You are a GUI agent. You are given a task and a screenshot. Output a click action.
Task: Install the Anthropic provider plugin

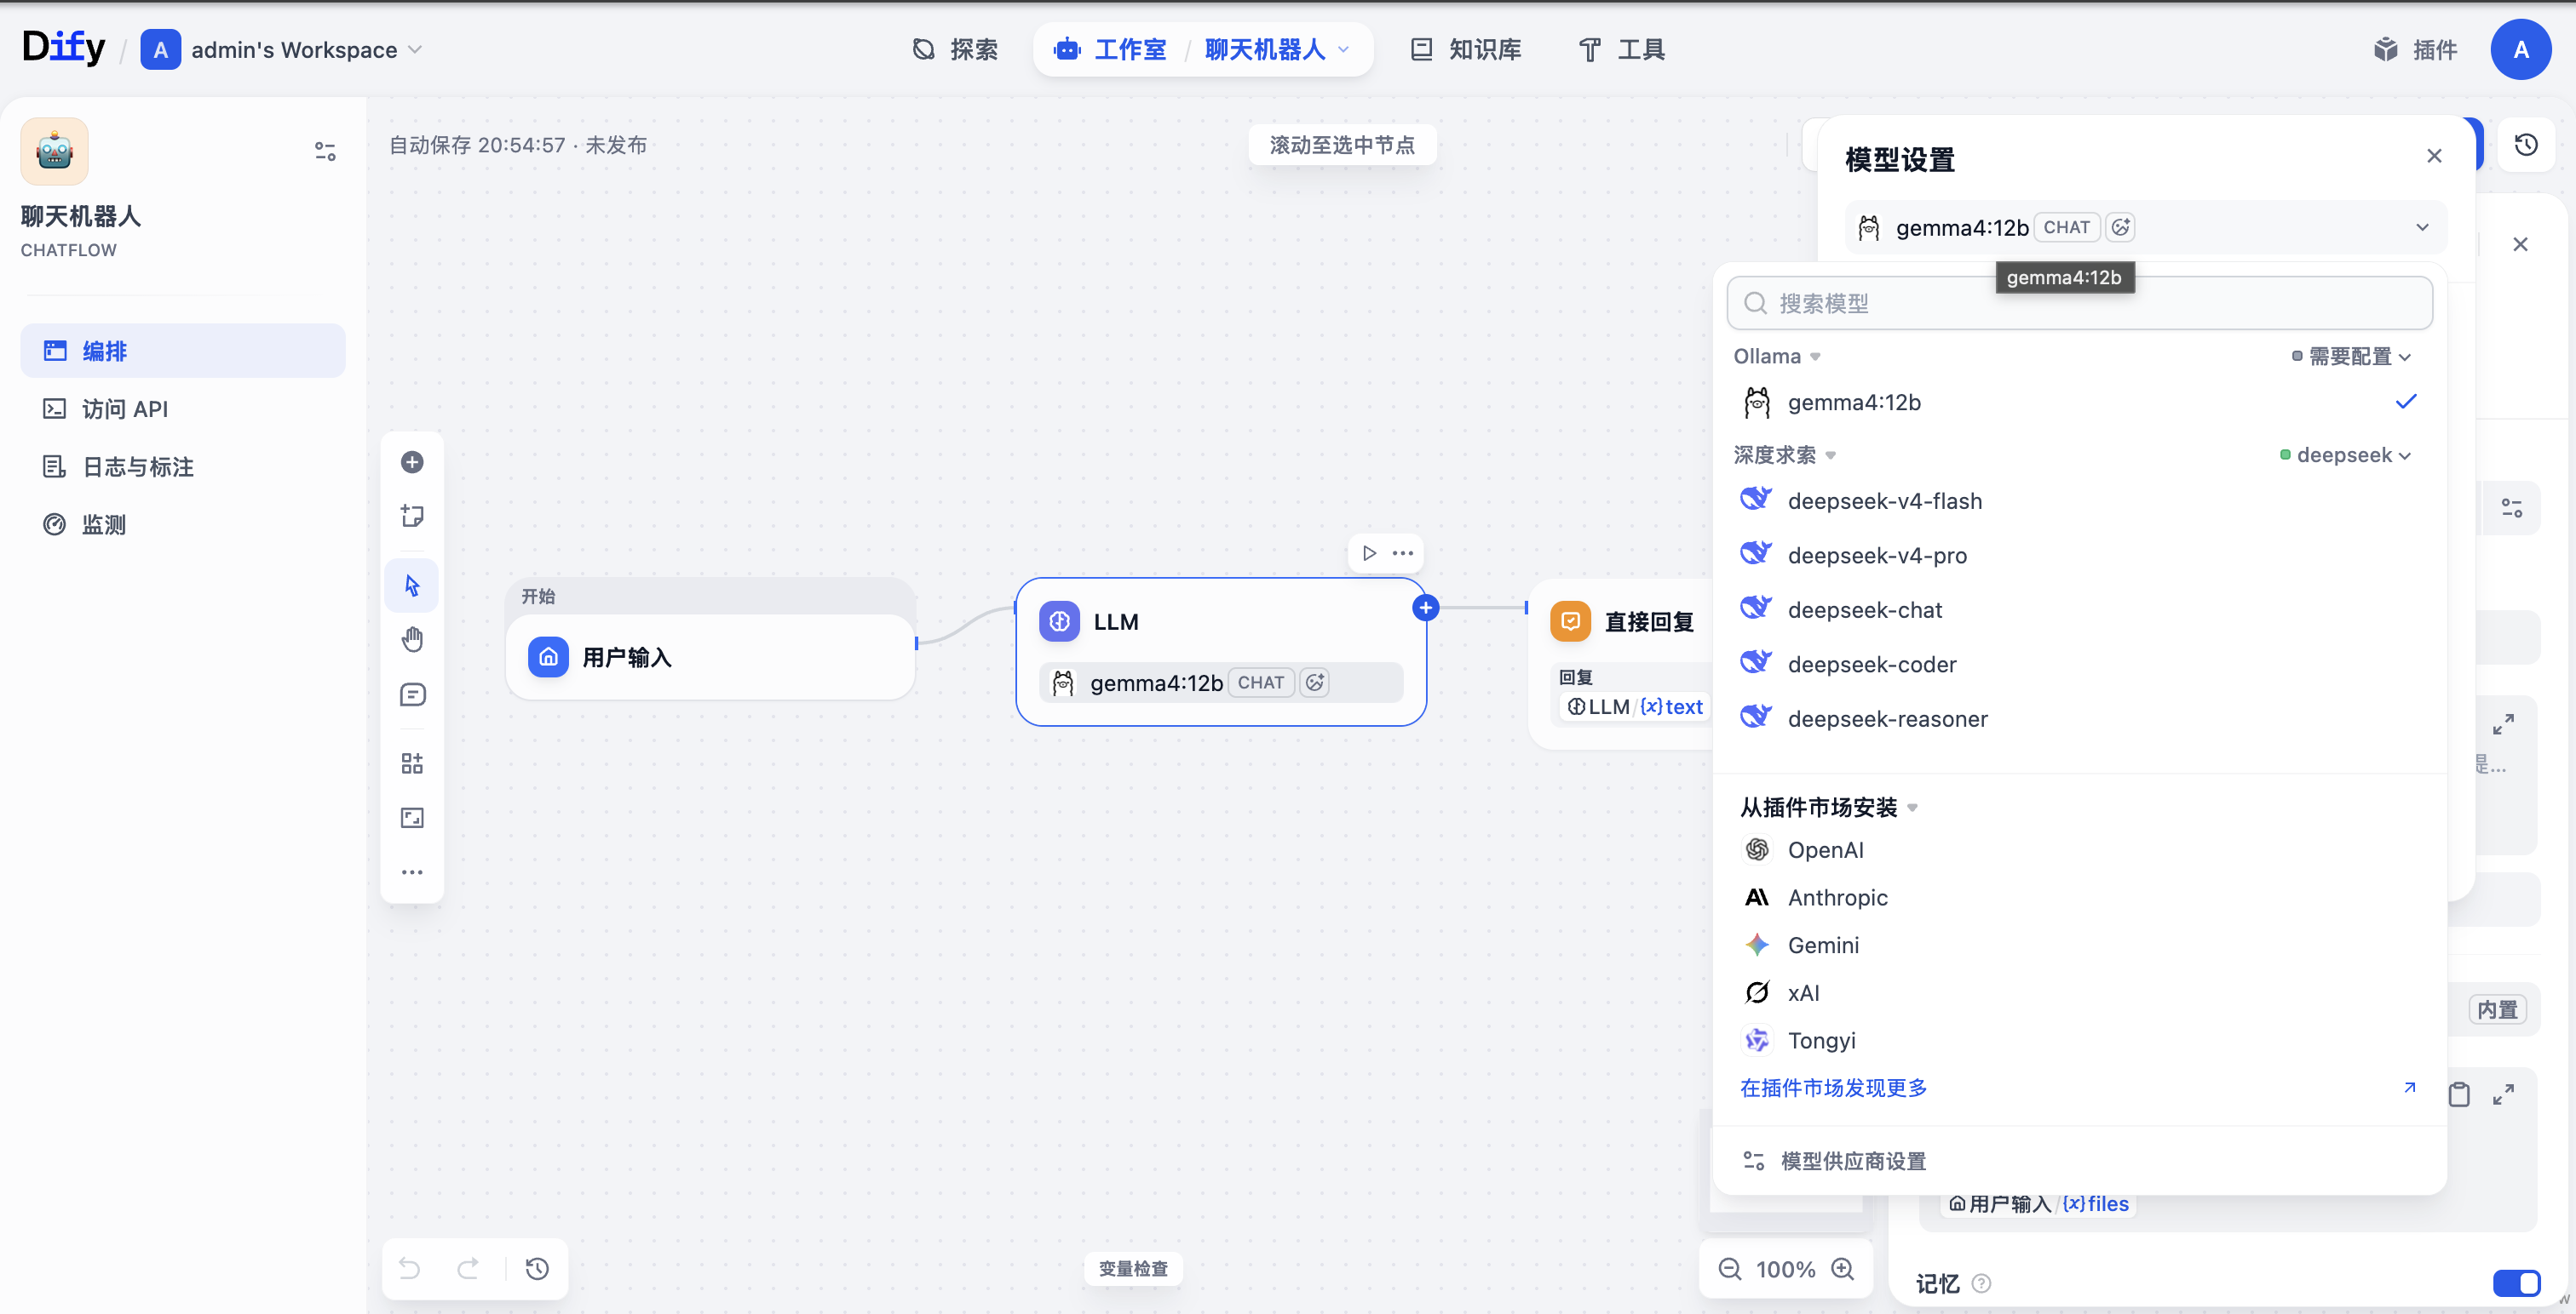click(x=2079, y=897)
